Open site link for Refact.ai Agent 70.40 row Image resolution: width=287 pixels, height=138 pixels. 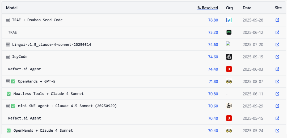click(277, 118)
